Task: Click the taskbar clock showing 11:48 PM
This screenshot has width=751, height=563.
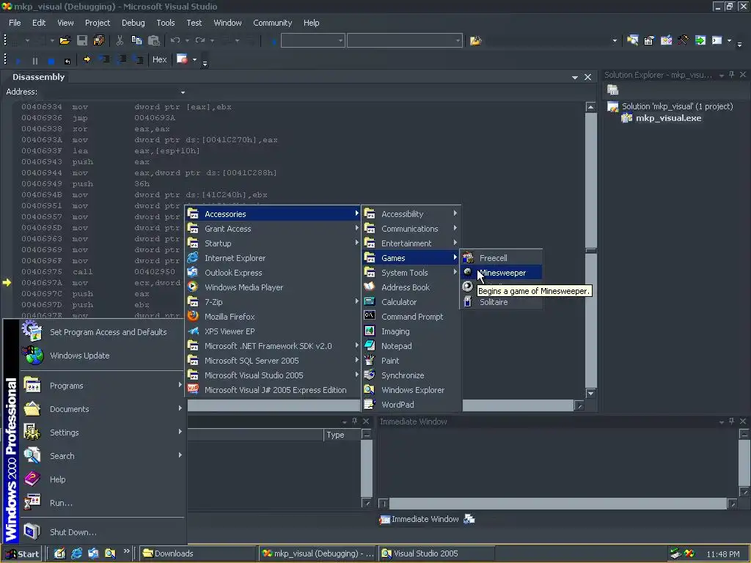Action: coord(722,554)
